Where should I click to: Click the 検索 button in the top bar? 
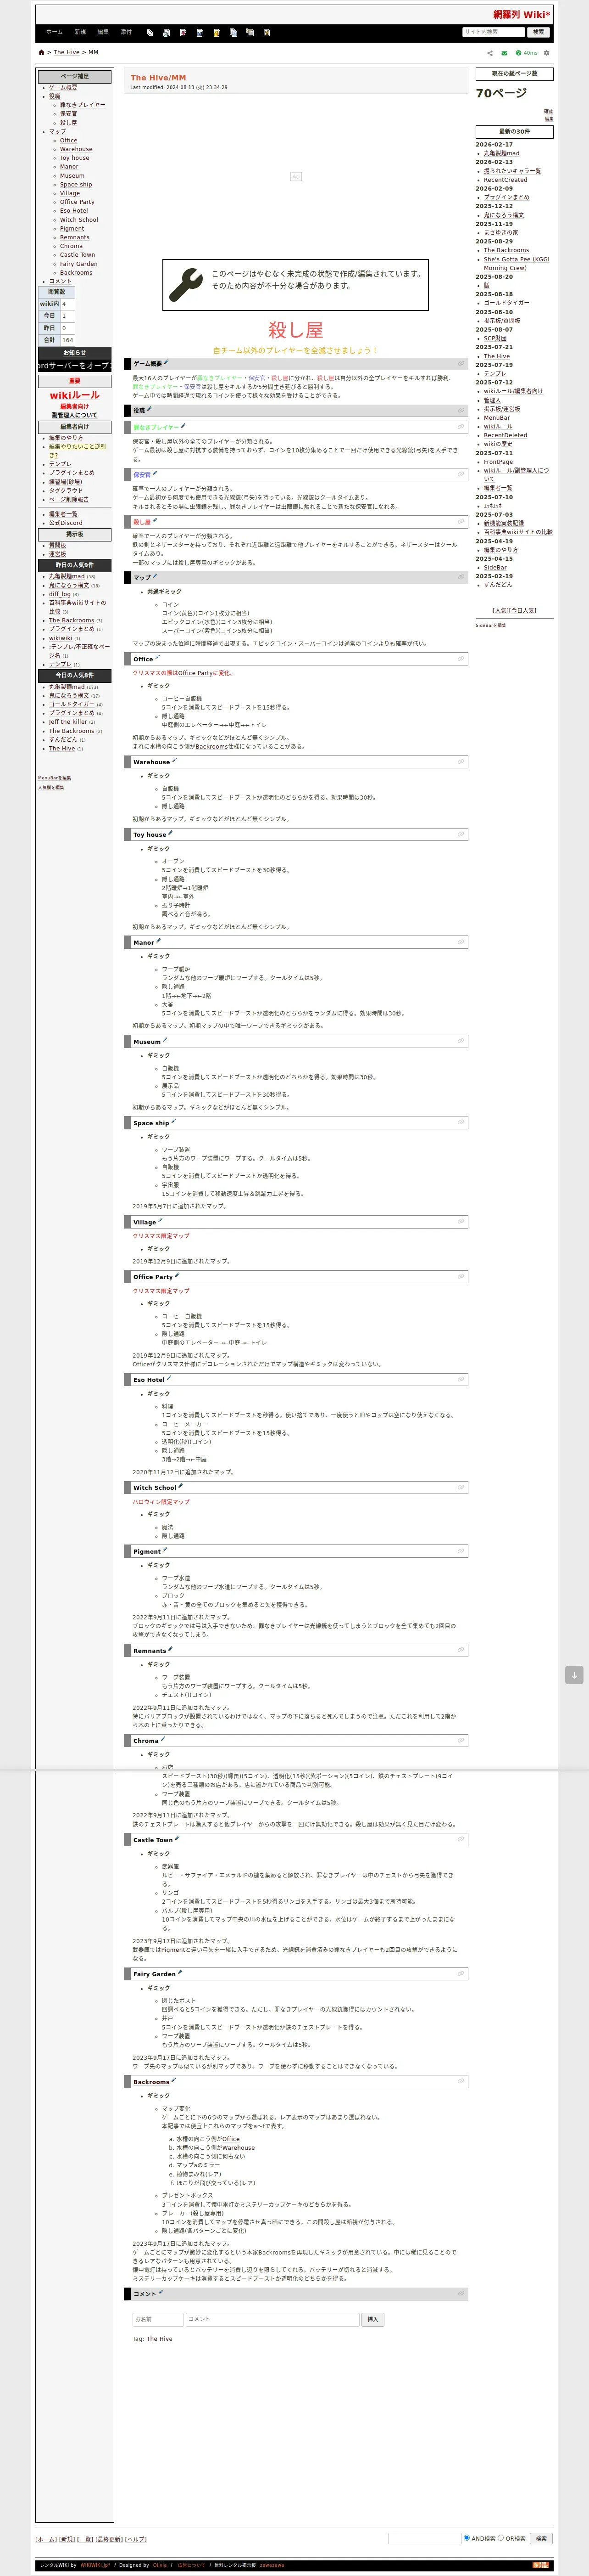click(x=538, y=32)
